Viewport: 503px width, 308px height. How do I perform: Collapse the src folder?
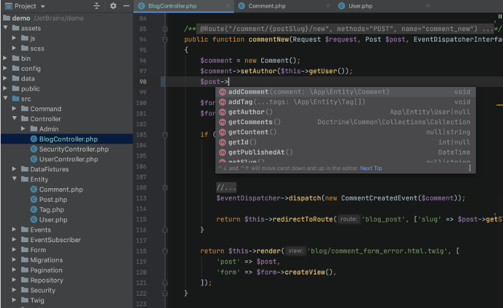(6, 98)
